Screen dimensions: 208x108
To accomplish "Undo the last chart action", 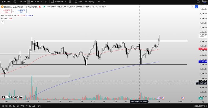I will [x=99, y=2].
